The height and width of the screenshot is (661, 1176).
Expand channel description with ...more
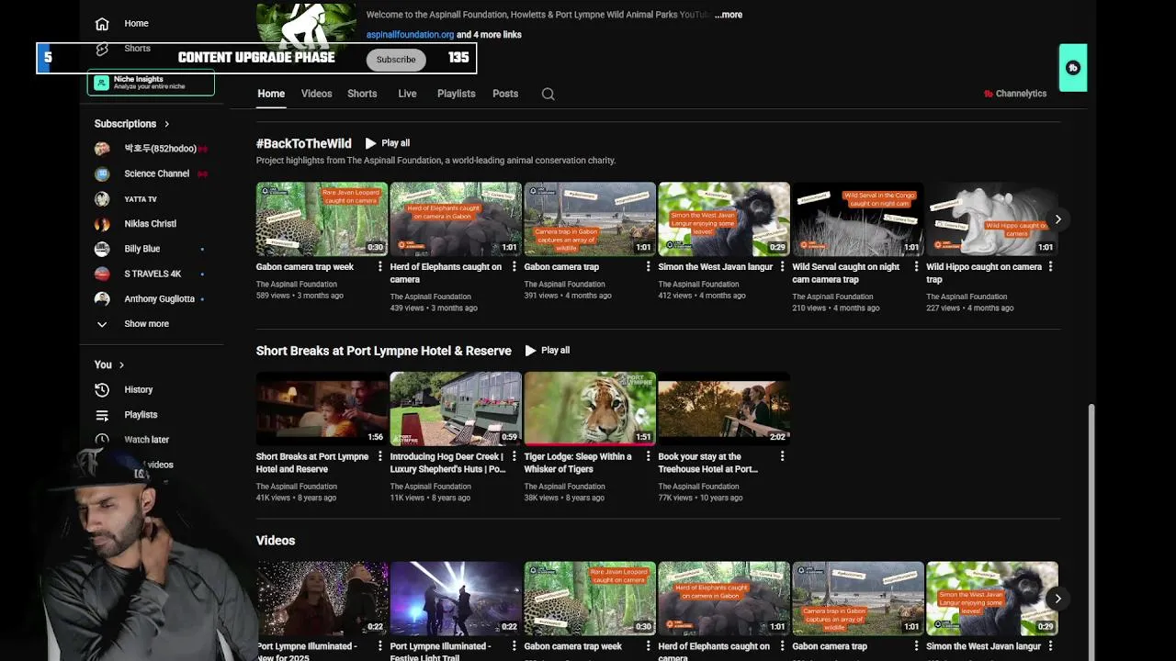[729, 15]
